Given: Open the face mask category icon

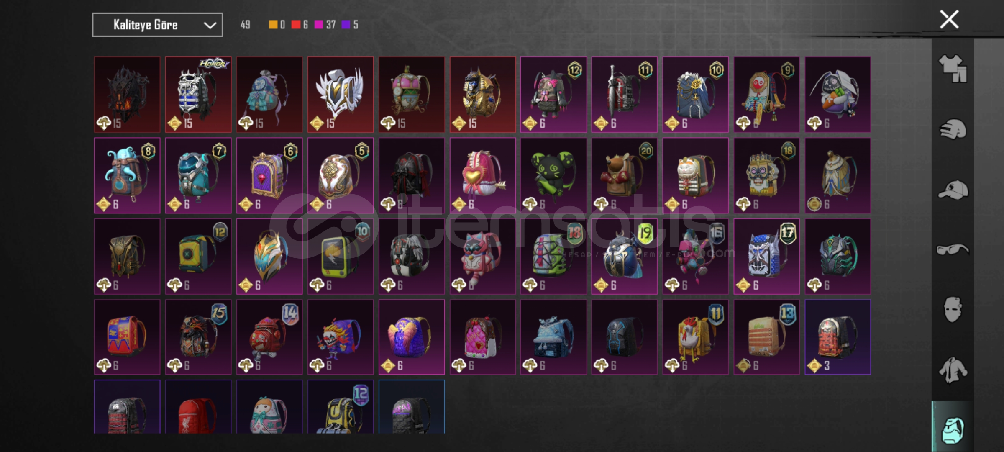Looking at the screenshot, I should pos(953,310).
